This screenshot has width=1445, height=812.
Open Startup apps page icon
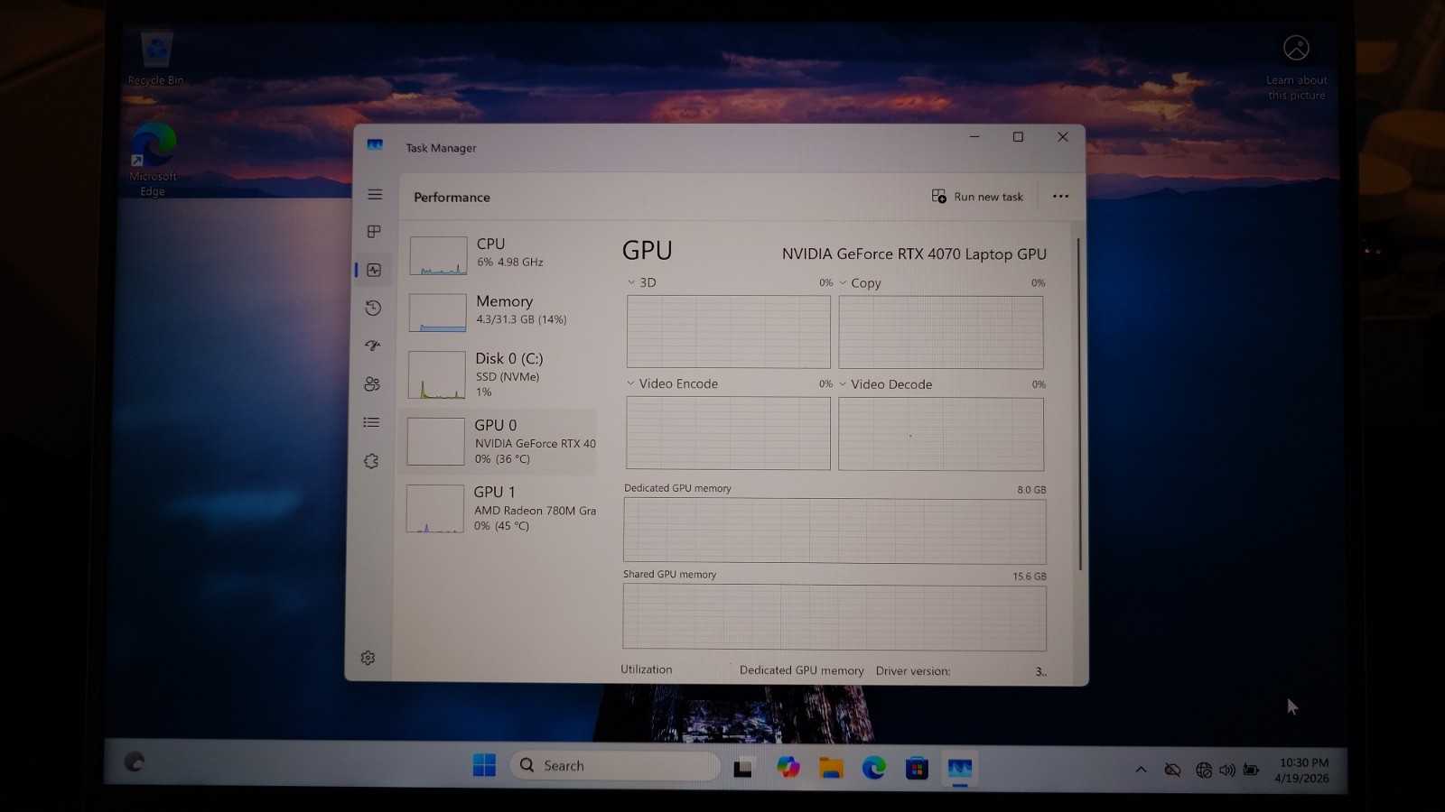[372, 346]
